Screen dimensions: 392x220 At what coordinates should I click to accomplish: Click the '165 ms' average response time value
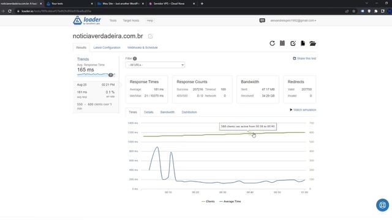pyautogui.click(x=86, y=70)
